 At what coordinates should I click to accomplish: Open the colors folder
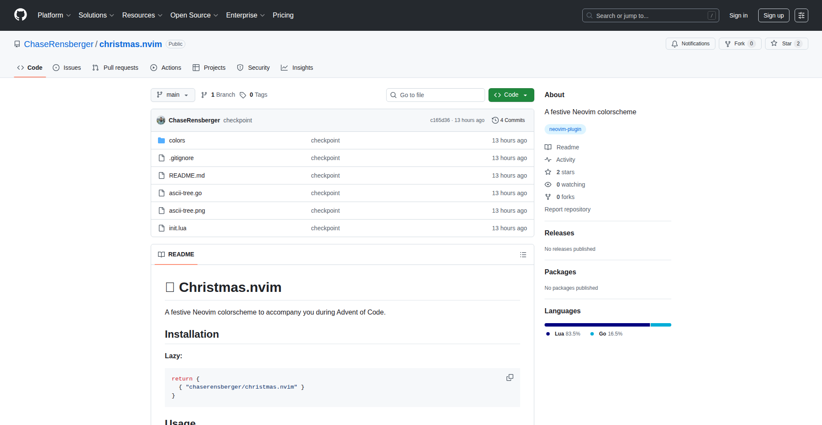tap(177, 140)
